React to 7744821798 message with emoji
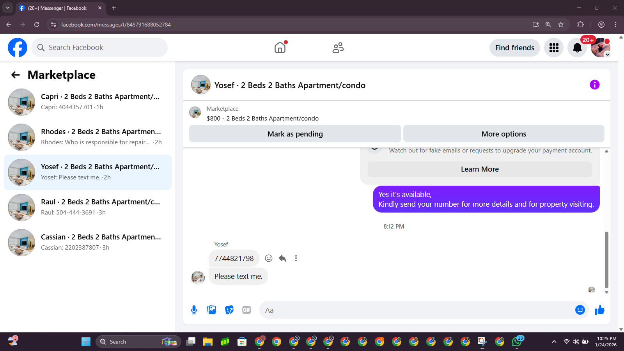Viewport: 624px width, 351px height. click(269, 258)
